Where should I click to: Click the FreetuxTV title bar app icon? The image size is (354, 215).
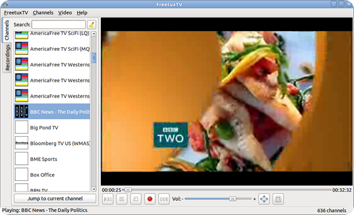pos(5,4)
